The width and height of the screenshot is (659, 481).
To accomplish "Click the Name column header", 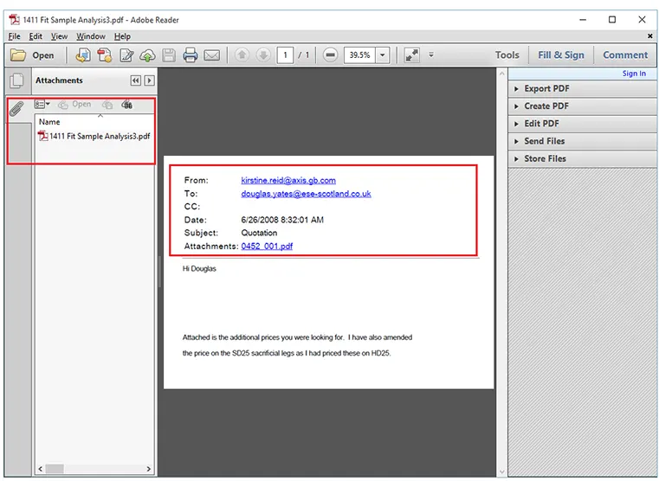I will [x=49, y=122].
